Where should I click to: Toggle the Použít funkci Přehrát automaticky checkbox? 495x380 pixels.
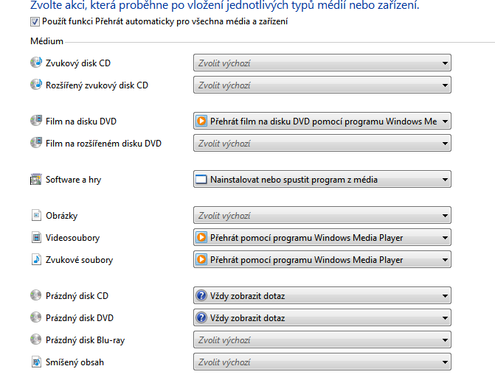tap(35, 22)
